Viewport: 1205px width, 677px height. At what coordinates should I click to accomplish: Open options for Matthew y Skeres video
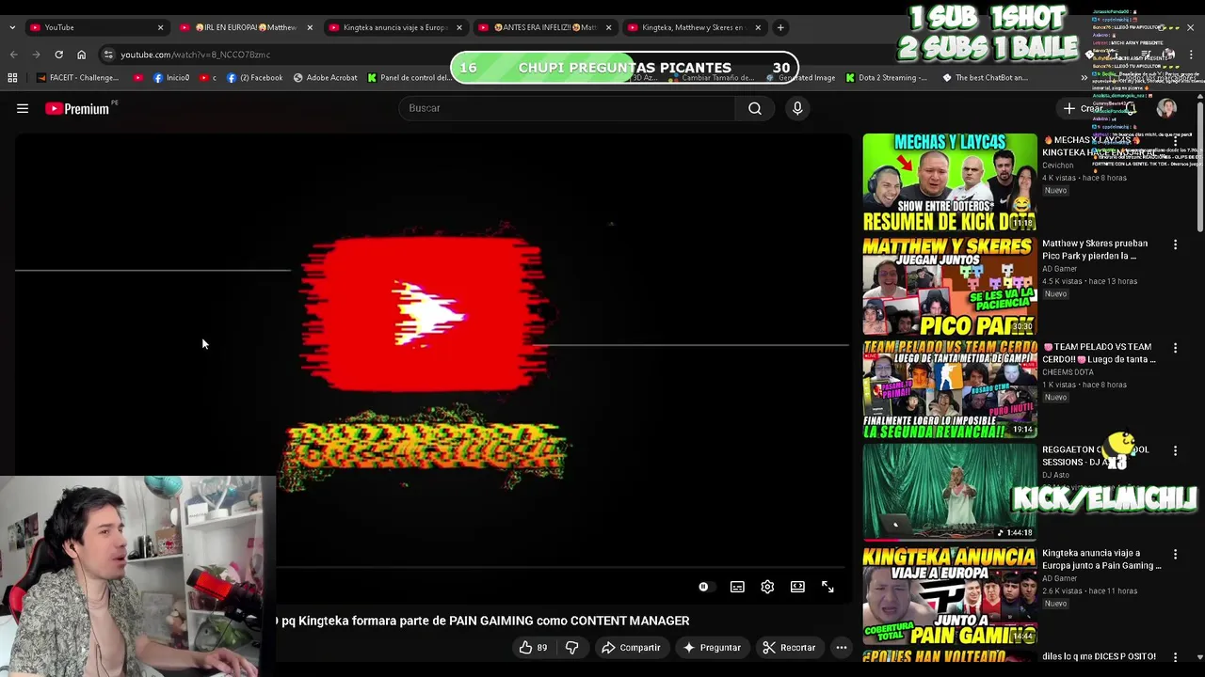(x=1175, y=244)
